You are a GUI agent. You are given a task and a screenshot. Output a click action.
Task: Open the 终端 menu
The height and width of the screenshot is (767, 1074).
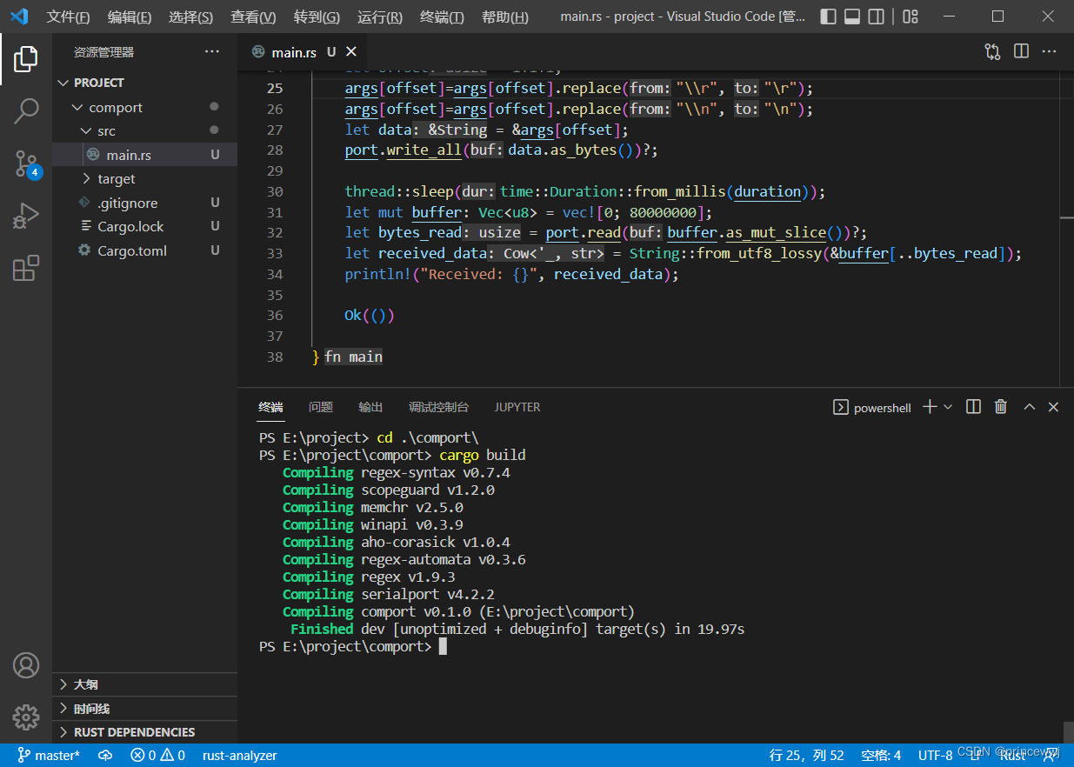pyautogui.click(x=441, y=16)
